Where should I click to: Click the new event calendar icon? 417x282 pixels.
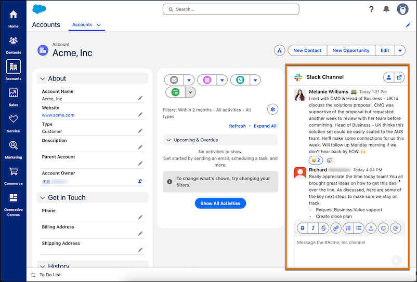207,80
